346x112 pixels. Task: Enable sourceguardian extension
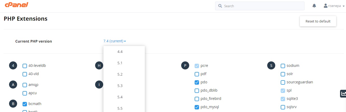point(283,82)
